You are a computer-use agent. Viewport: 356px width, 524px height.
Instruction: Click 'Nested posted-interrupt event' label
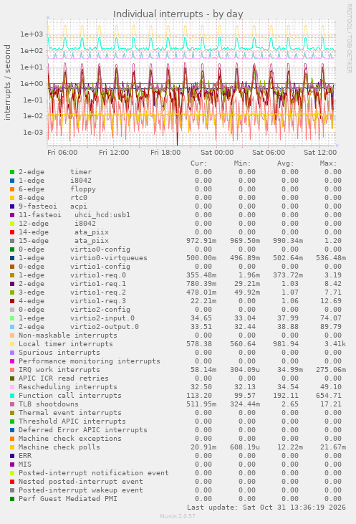click(81, 482)
